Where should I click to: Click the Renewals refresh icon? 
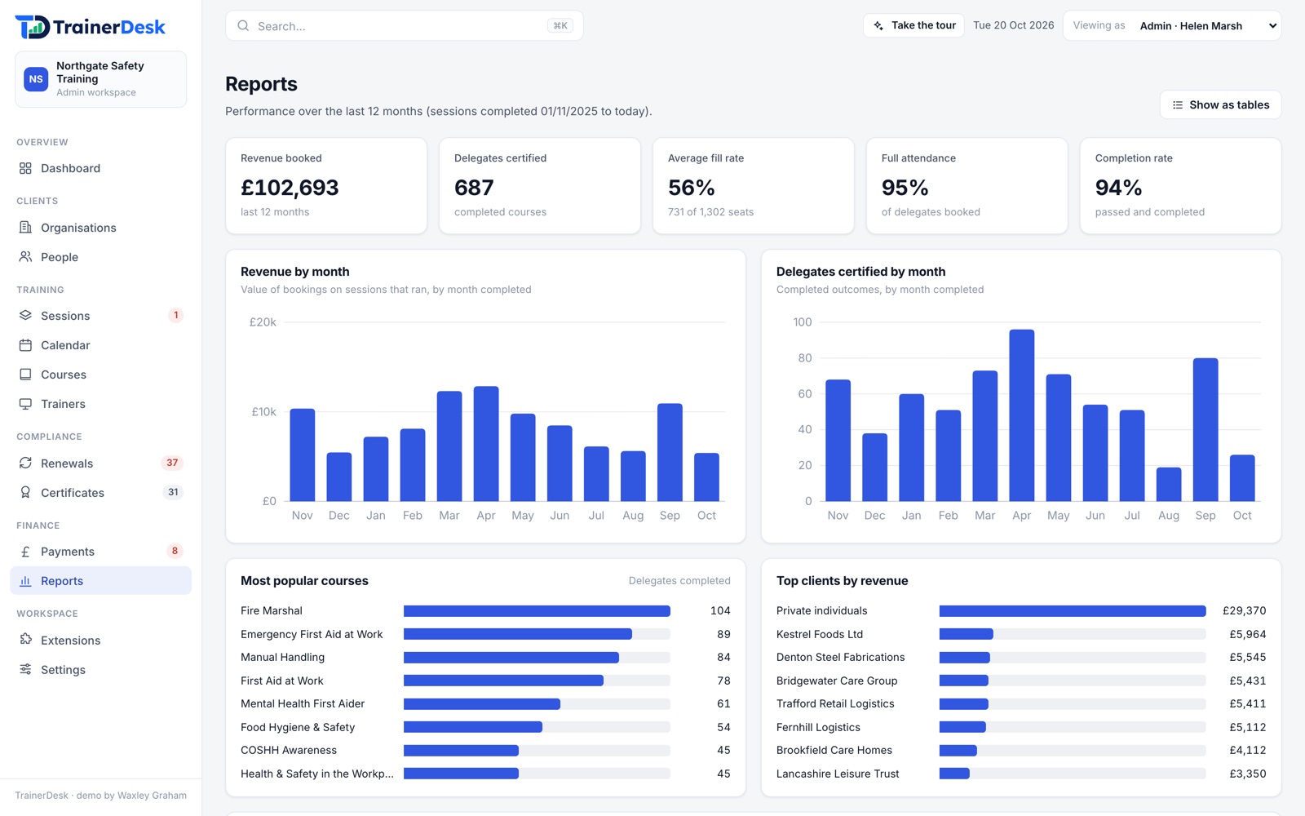point(25,463)
